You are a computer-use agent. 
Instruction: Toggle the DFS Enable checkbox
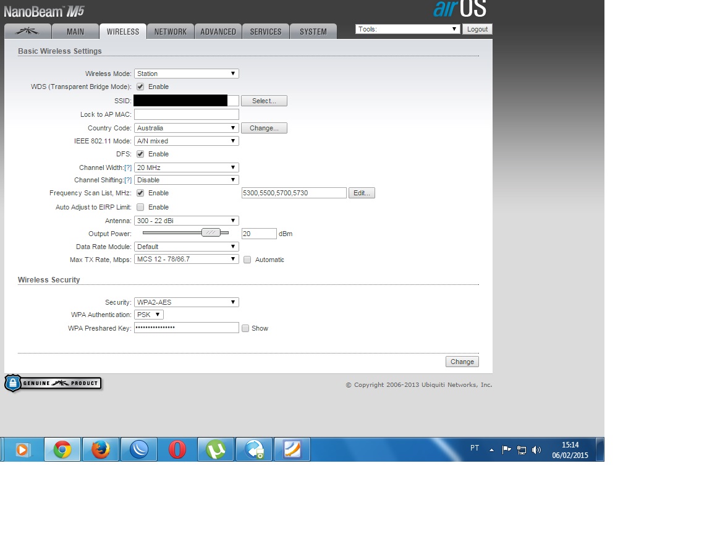click(x=140, y=155)
